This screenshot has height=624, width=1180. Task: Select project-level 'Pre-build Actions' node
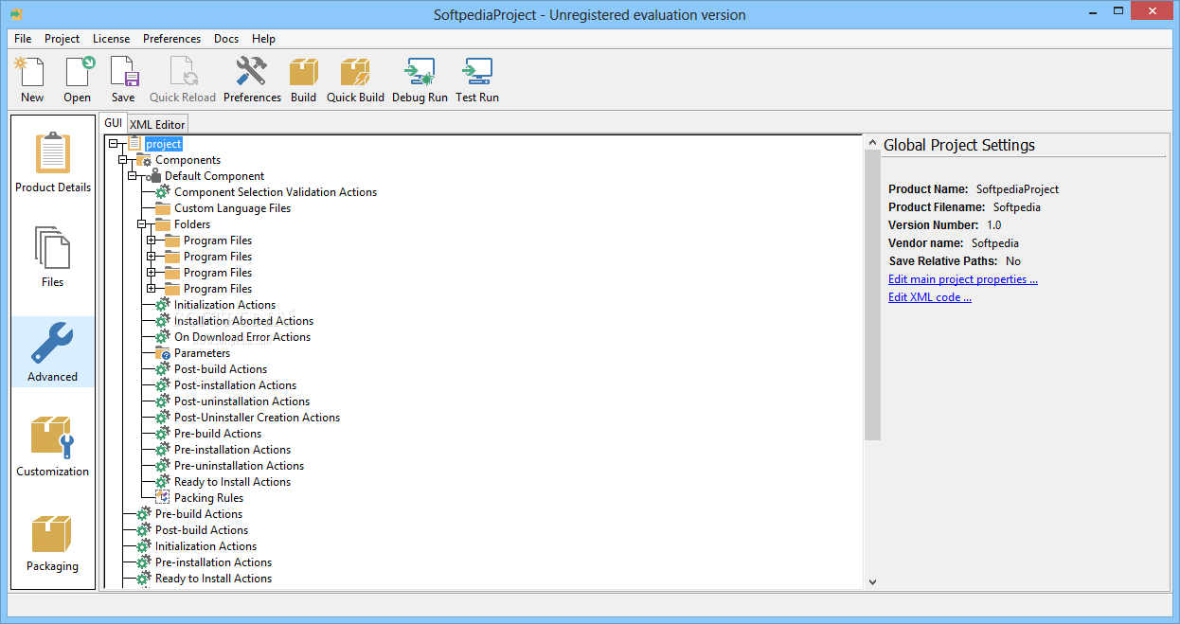[x=199, y=514]
